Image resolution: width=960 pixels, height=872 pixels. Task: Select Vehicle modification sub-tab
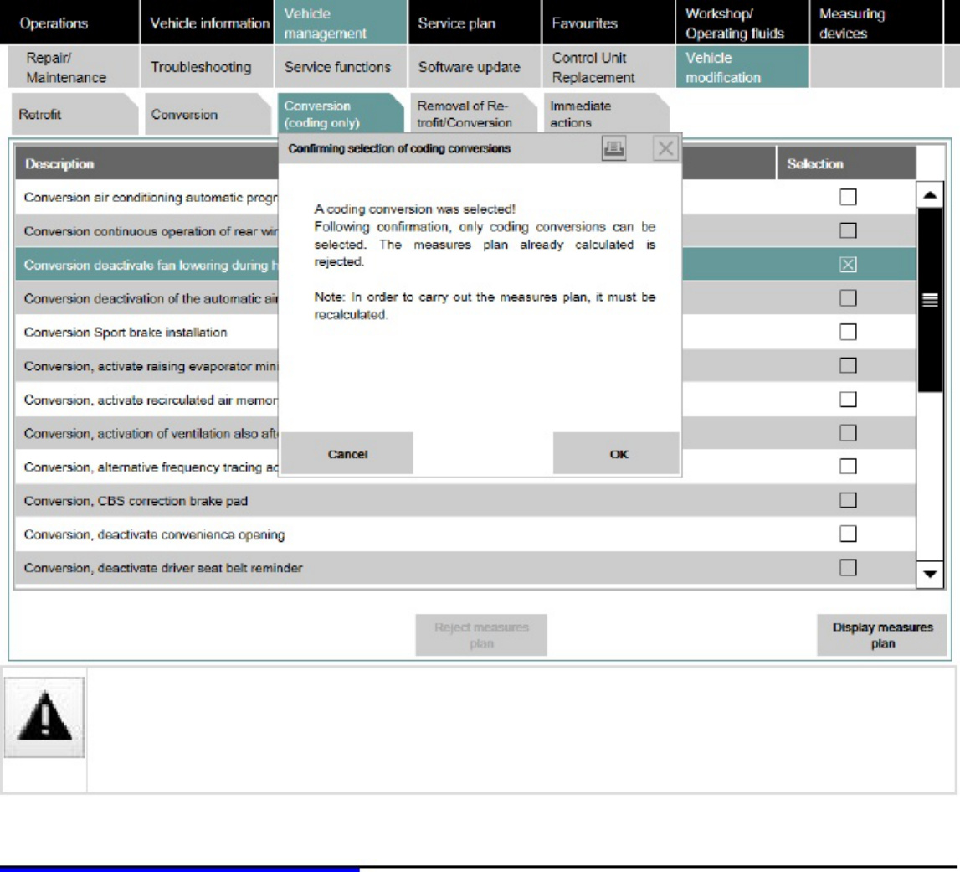pos(742,67)
